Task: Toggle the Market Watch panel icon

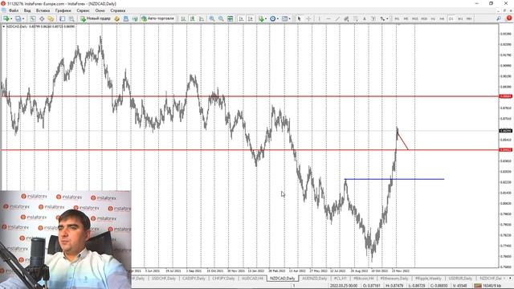Action: (33, 18)
